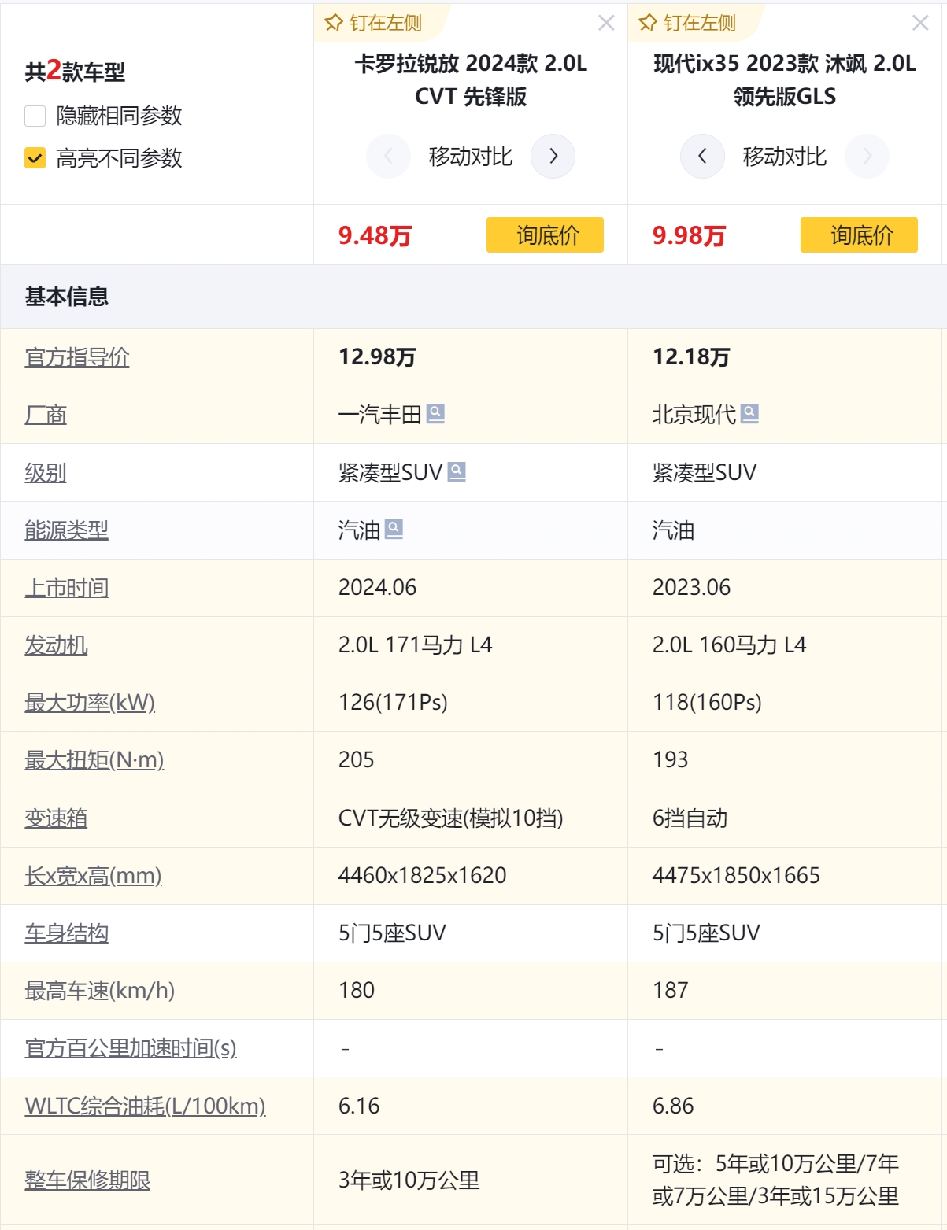Open the 官方百公里加速时间(s) parameter link
Image resolution: width=947 pixels, height=1230 pixels.
(131, 1047)
